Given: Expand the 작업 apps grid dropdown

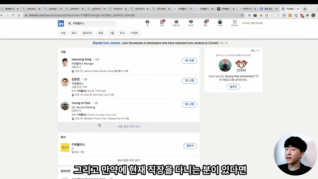Looking at the screenshot, I should tap(235, 23).
